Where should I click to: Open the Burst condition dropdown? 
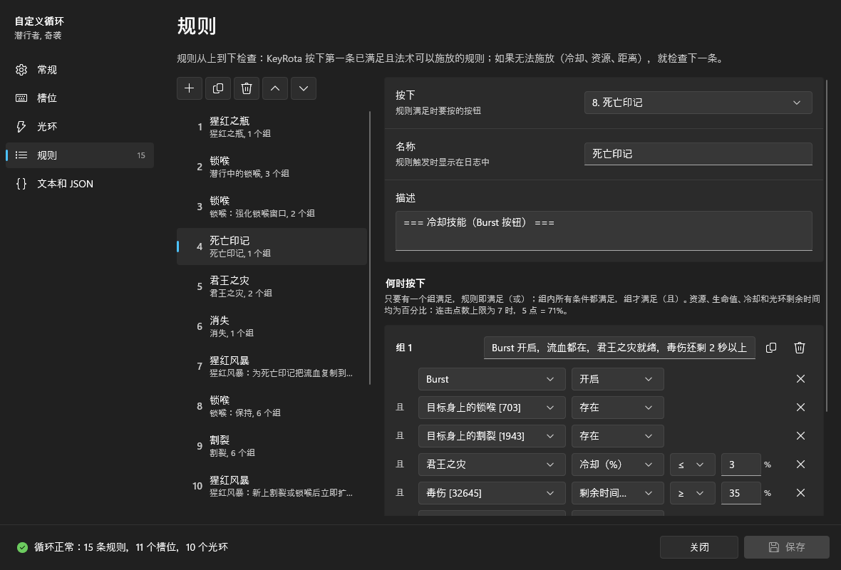[x=492, y=379]
